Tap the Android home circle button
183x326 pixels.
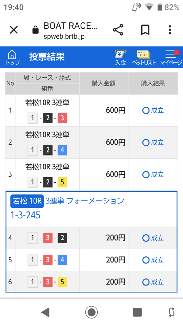tap(91, 312)
